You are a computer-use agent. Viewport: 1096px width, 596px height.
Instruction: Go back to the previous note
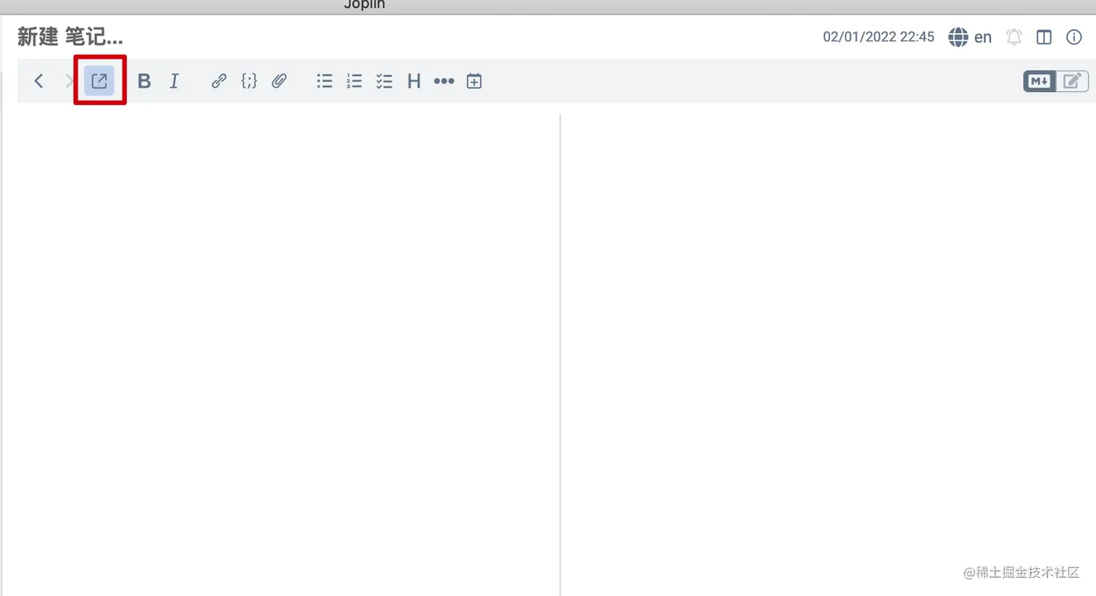(39, 81)
